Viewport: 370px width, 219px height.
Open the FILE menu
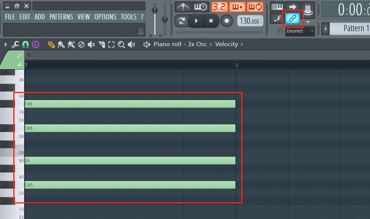tap(10, 17)
